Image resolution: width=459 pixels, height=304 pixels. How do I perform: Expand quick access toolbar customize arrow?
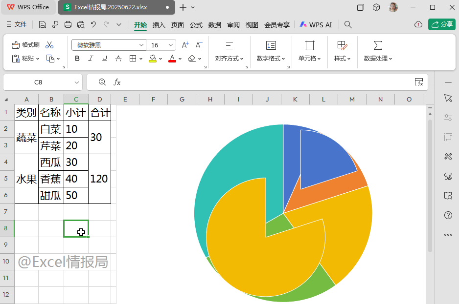point(119,24)
